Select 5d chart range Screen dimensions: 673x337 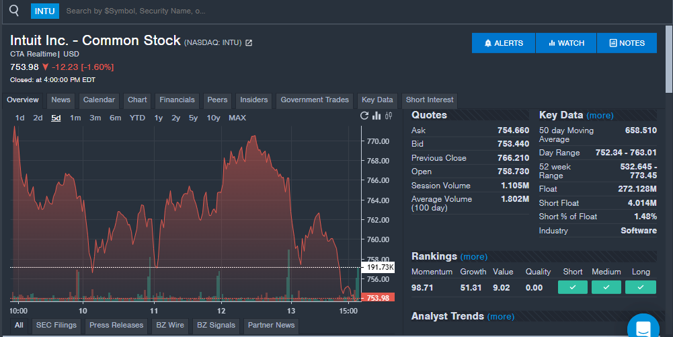(56, 118)
